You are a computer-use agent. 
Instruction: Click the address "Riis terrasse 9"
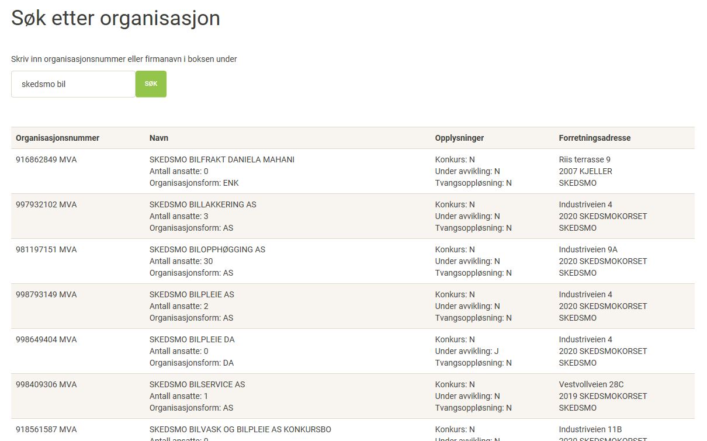click(x=585, y=159)
